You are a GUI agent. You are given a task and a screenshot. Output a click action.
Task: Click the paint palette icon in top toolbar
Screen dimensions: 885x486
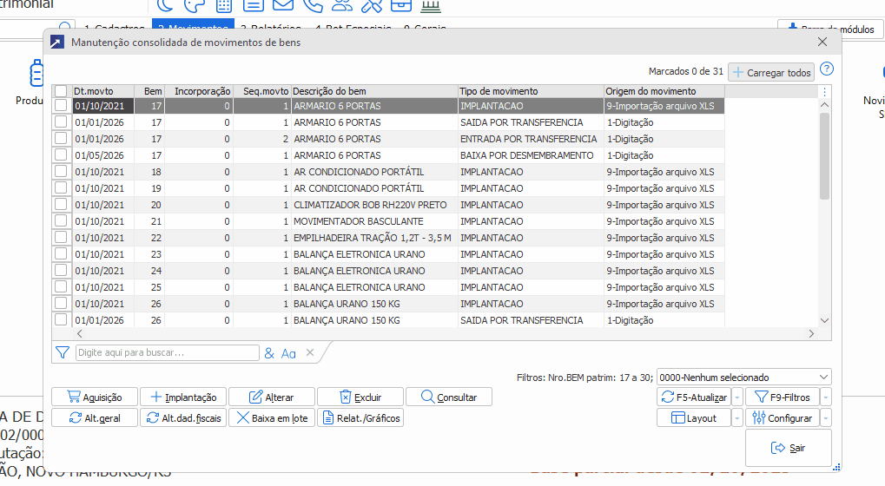tap(195, 5)
